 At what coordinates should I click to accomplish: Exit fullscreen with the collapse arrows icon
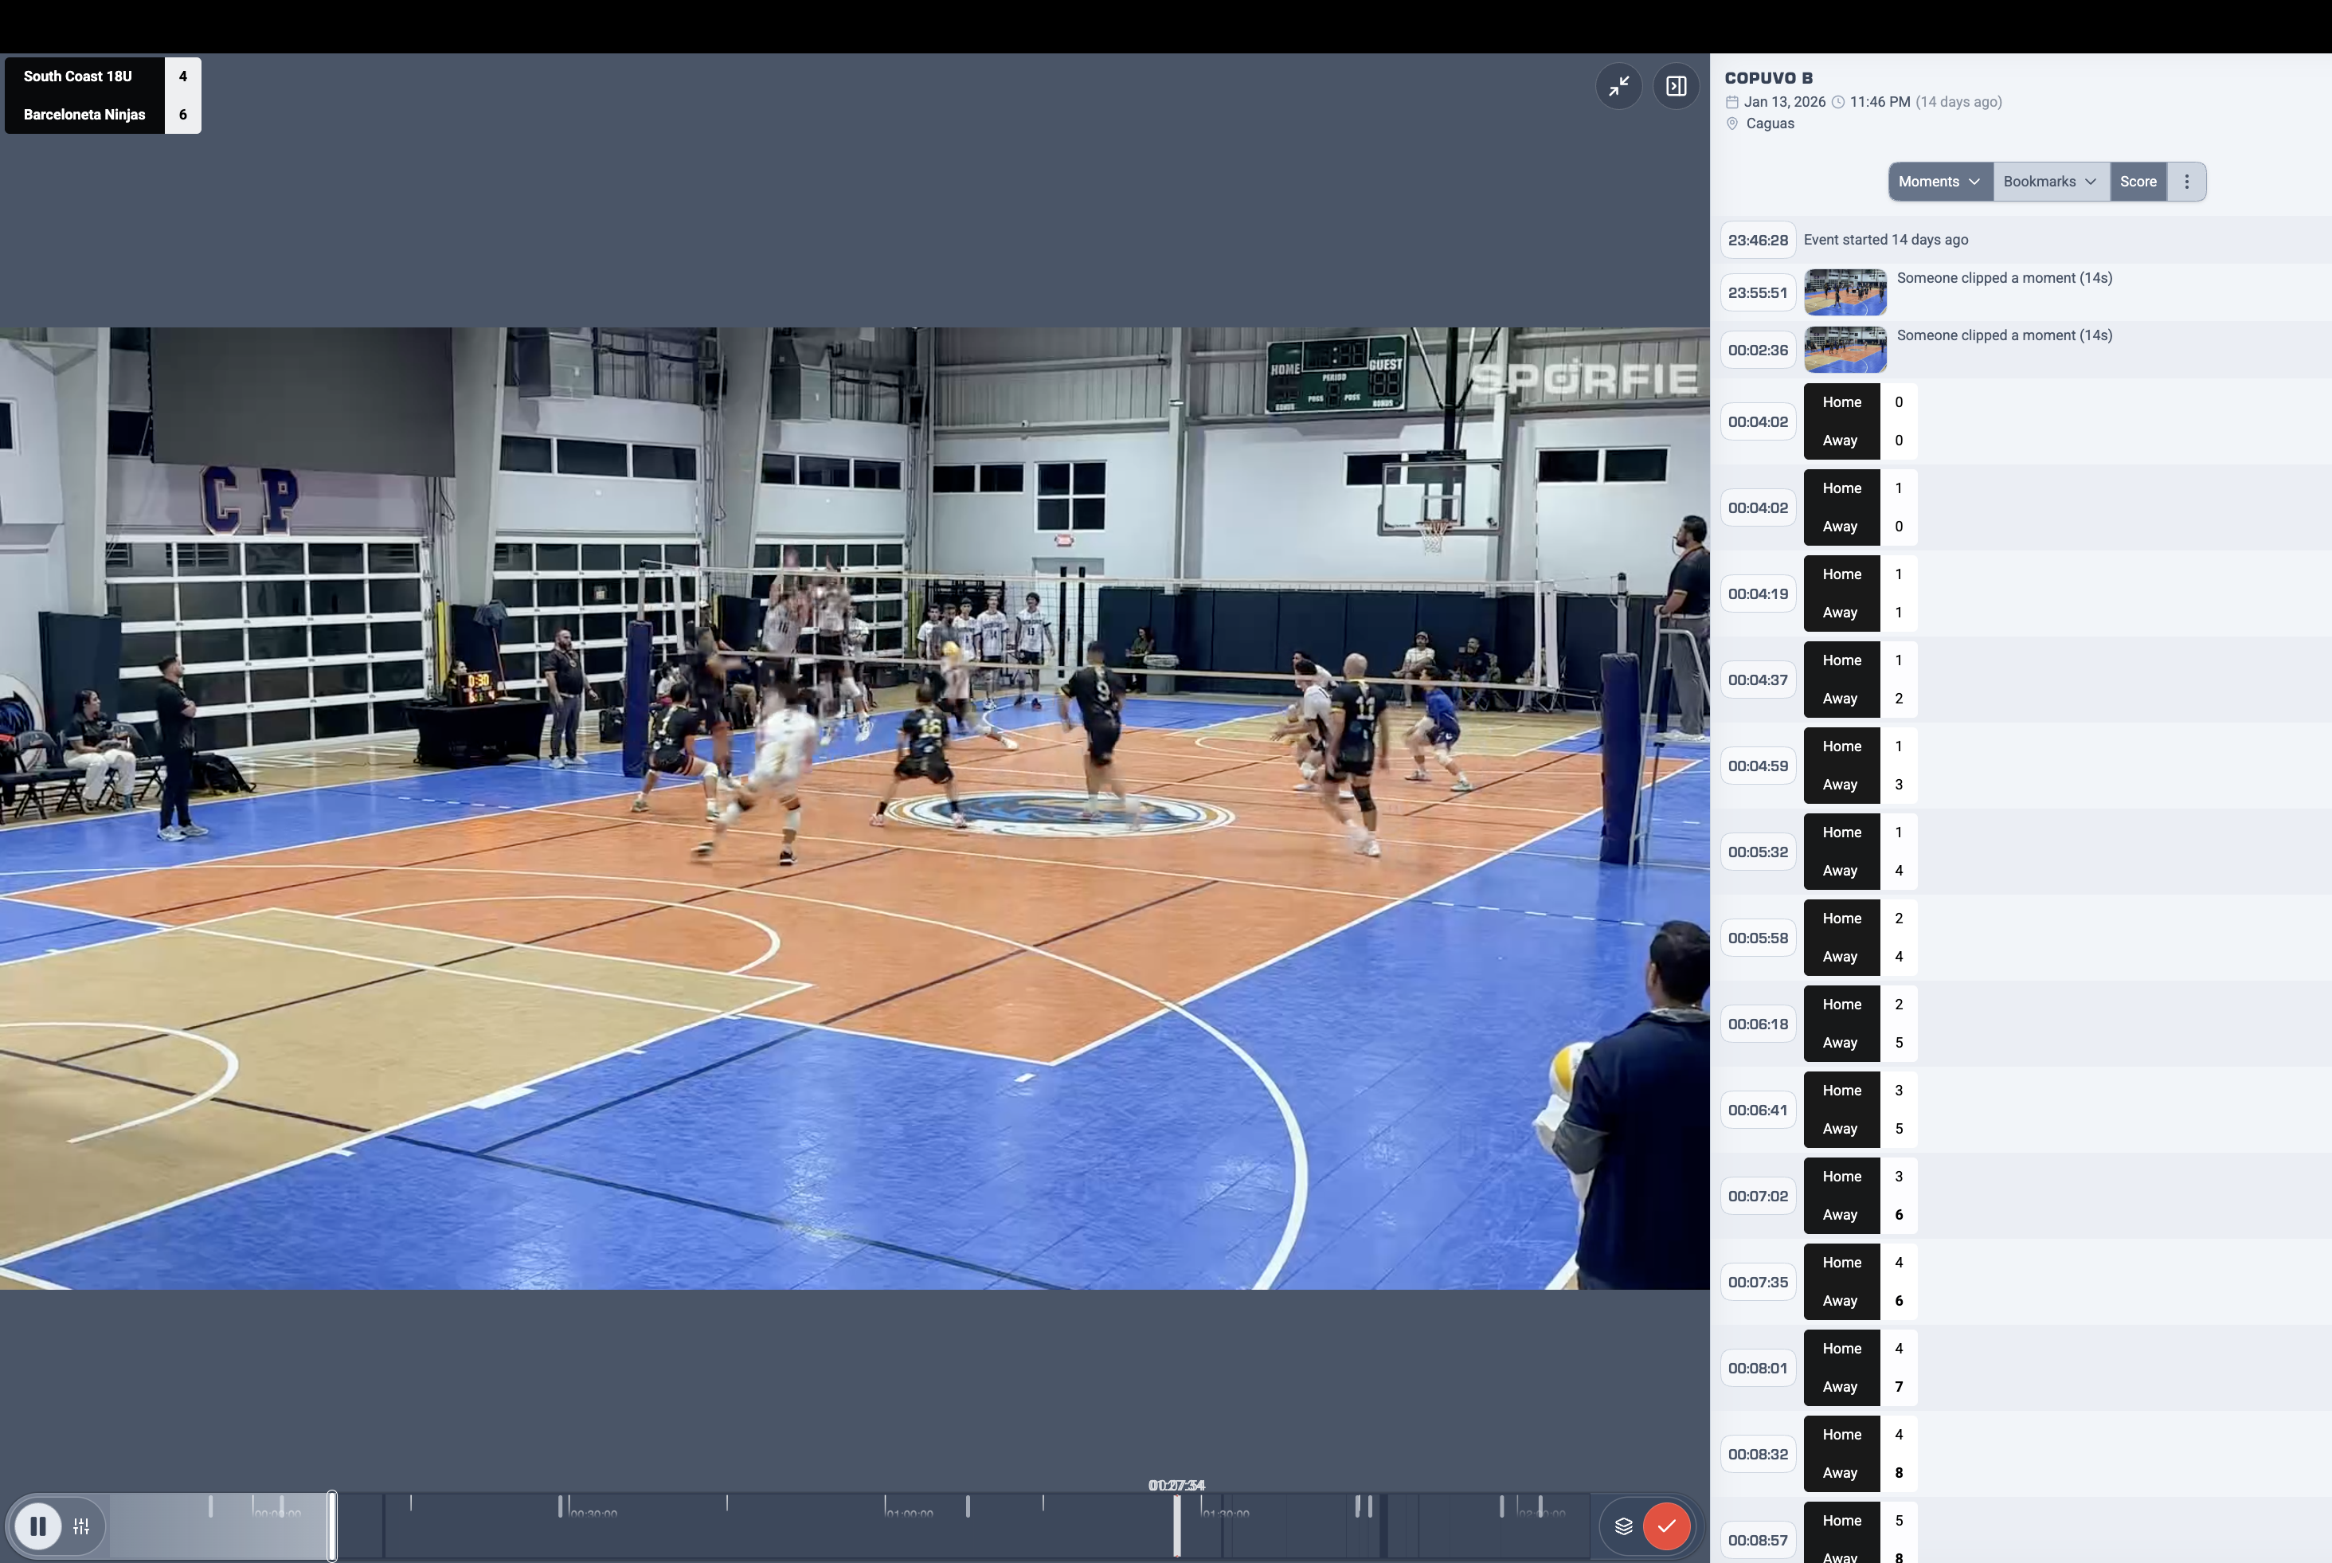[1618, 86]
